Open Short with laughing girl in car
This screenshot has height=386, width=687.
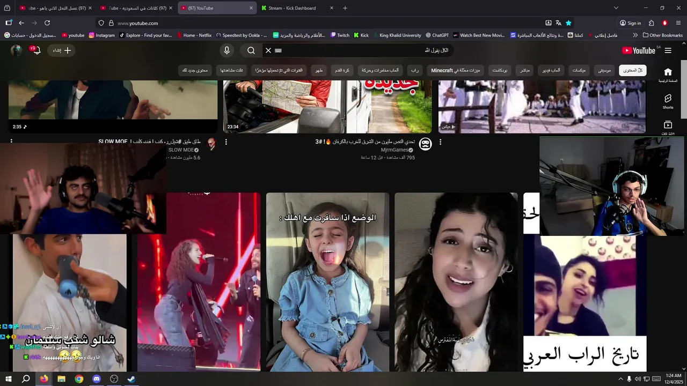(x=327, y=282)
